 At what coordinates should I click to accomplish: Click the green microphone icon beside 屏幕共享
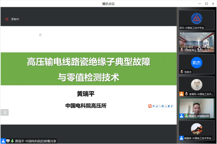(12, 141)
